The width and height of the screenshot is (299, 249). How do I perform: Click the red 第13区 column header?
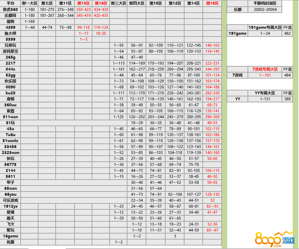(x=83, y=3)
